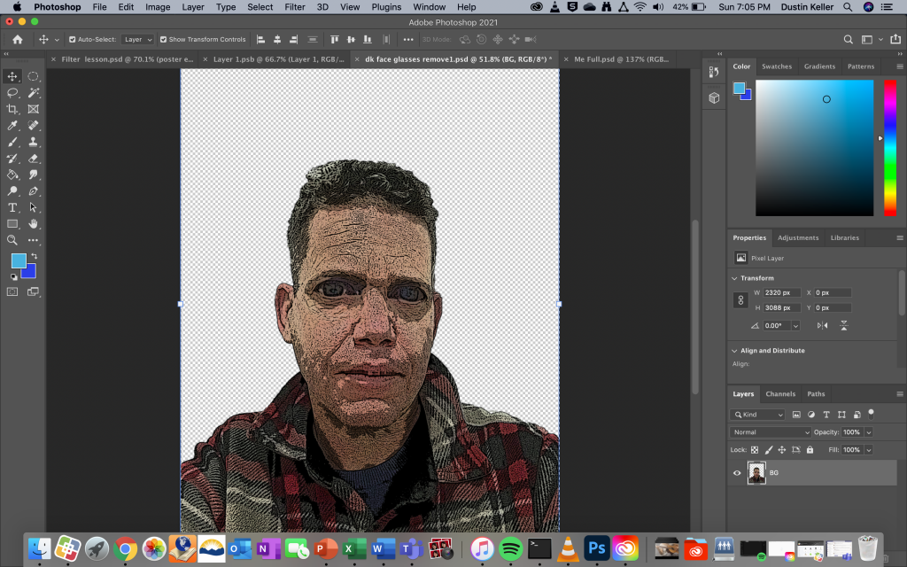Open the Normal blend mode dropdown
The width and height of the screenshot is (907, 567).
[769, 432]
